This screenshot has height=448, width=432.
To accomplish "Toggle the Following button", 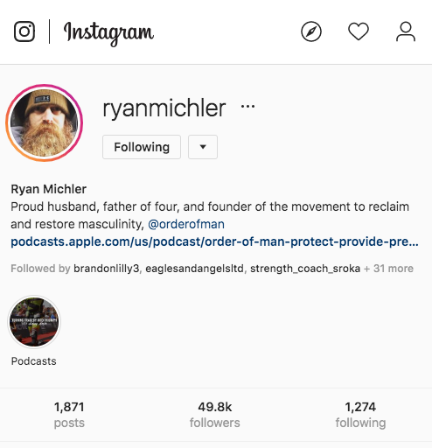I will (x=142, y=147).
